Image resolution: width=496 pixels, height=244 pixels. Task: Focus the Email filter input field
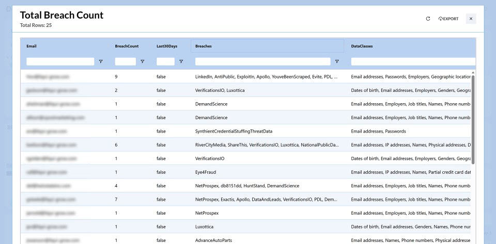[60, 61]
